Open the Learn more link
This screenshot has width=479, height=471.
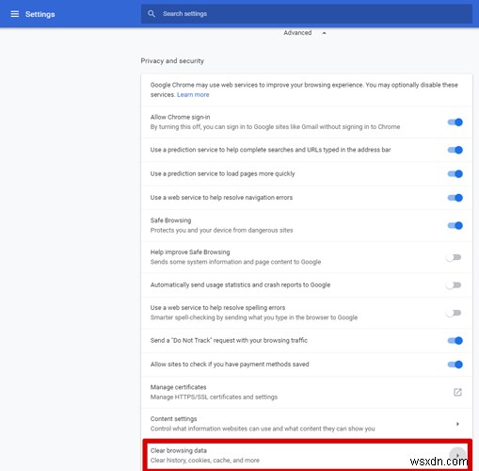(x=193, y=94)
